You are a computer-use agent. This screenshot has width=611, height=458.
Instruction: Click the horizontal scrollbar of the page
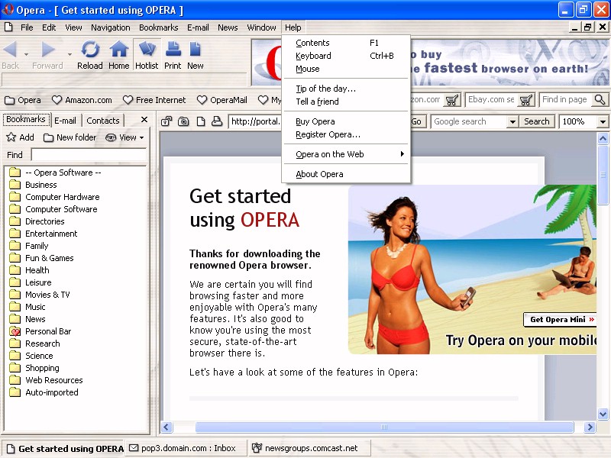383,427
